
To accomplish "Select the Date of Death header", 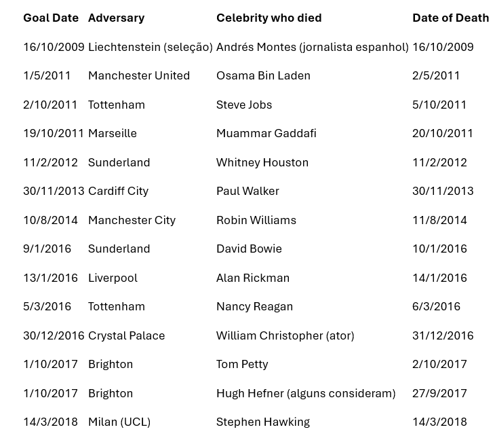I will click(450, 18).
